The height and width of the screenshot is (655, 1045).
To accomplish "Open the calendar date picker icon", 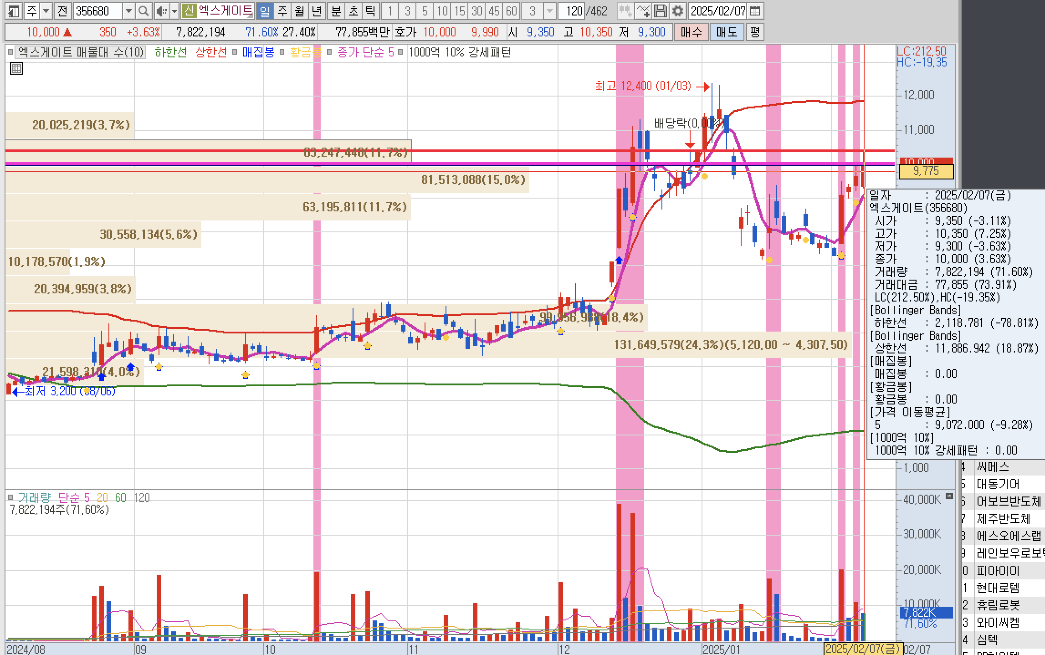I will pyautogui.click(x=754, y=11).
